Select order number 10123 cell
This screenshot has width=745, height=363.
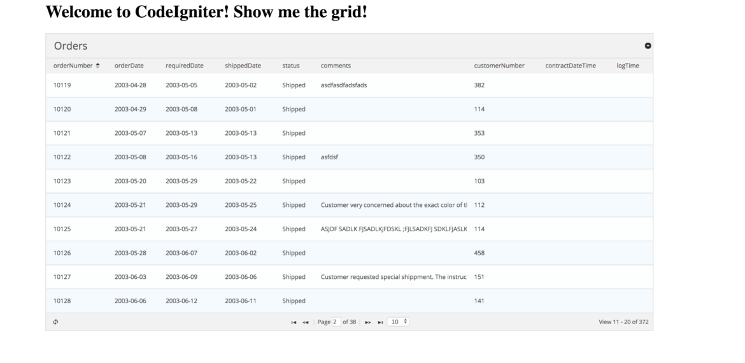pos(62,181)
